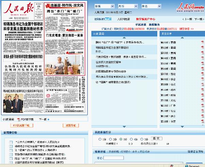Open the 精彩随身 link
The image size is (205, 167).
154,25
